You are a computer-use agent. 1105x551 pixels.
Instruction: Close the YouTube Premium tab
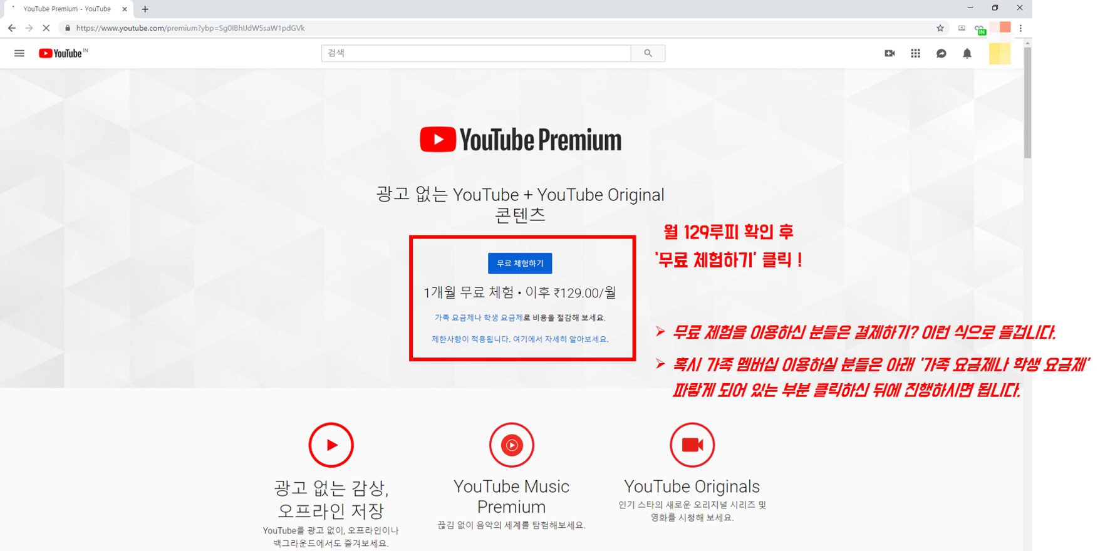(124, 9)
